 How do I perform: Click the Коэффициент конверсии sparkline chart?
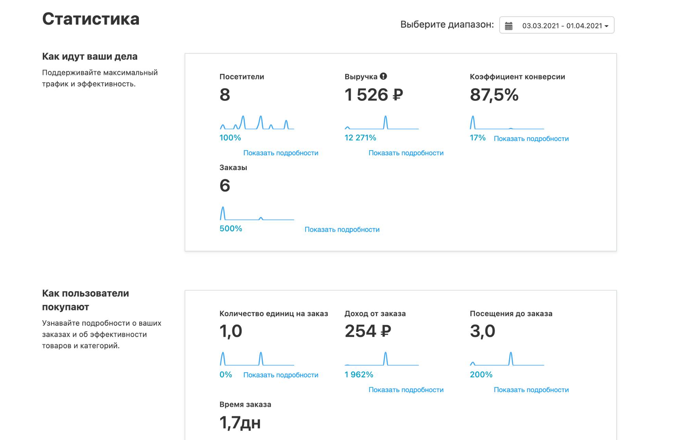507,122
